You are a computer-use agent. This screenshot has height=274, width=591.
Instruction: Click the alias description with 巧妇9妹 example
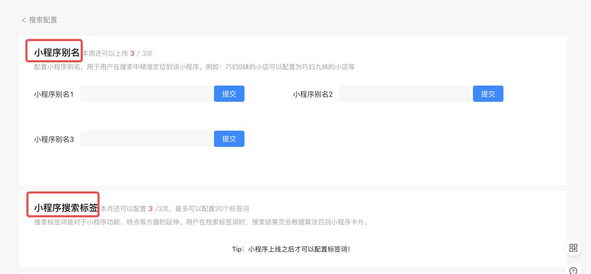click(x=194, y=67)
